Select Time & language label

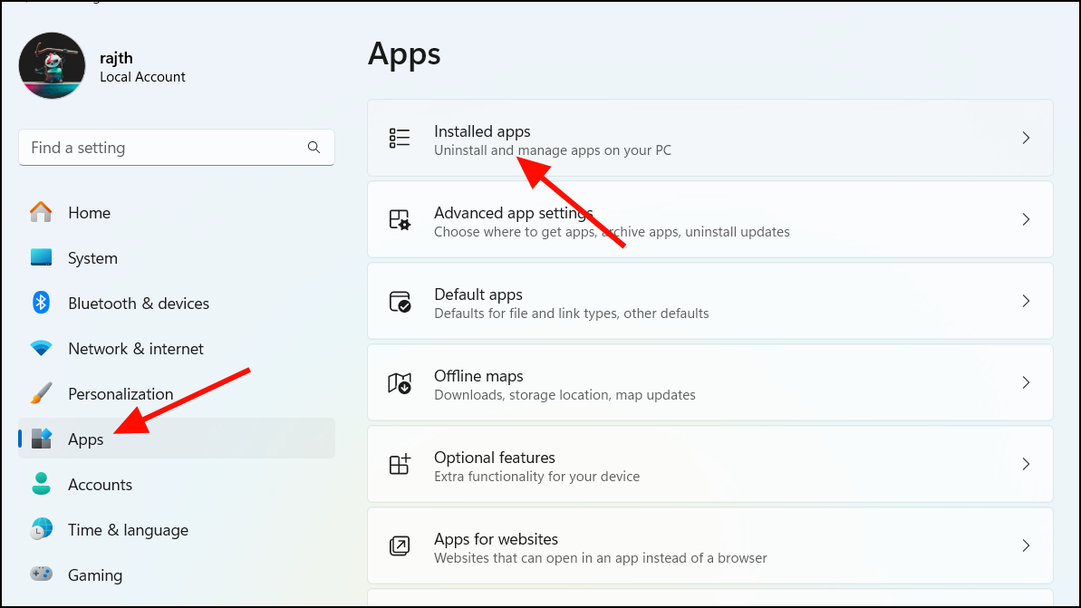(x=128, y=530)
